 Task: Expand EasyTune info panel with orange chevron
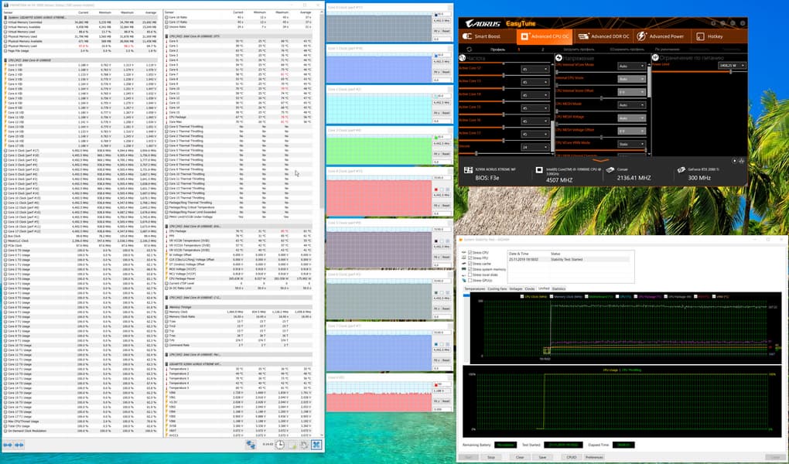click(600, 160)
